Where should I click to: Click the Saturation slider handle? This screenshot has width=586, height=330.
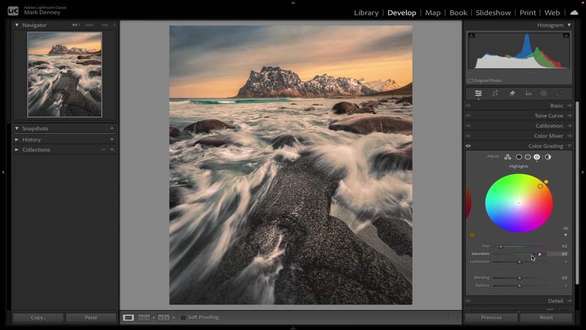tap(540, 254)
